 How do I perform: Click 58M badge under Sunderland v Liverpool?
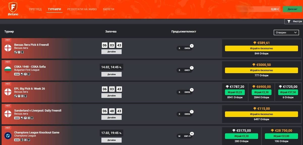(17, 118)
